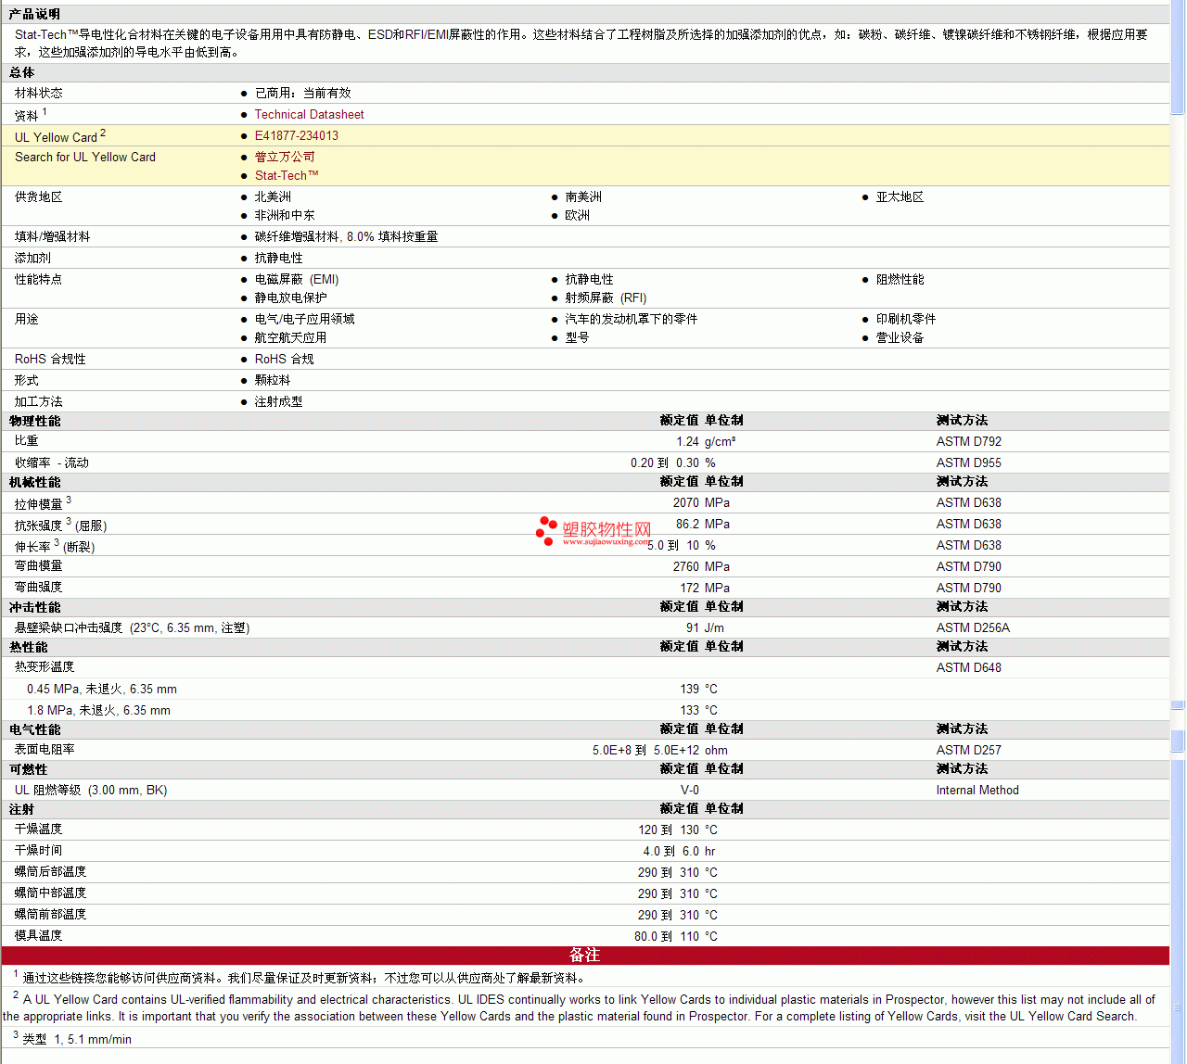Click the specific gravity value 1.24 g/cm³

pyautogui.click(x=706, y=441)
